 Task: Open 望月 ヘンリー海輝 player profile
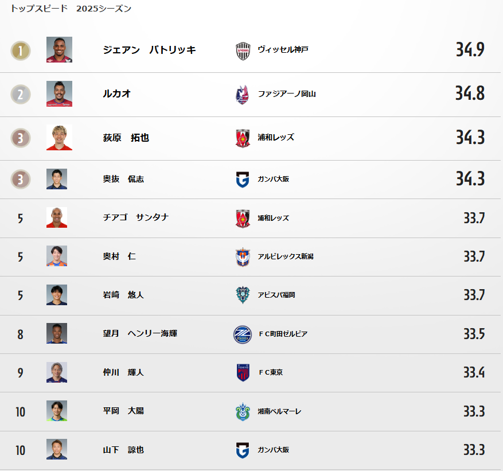140,333
